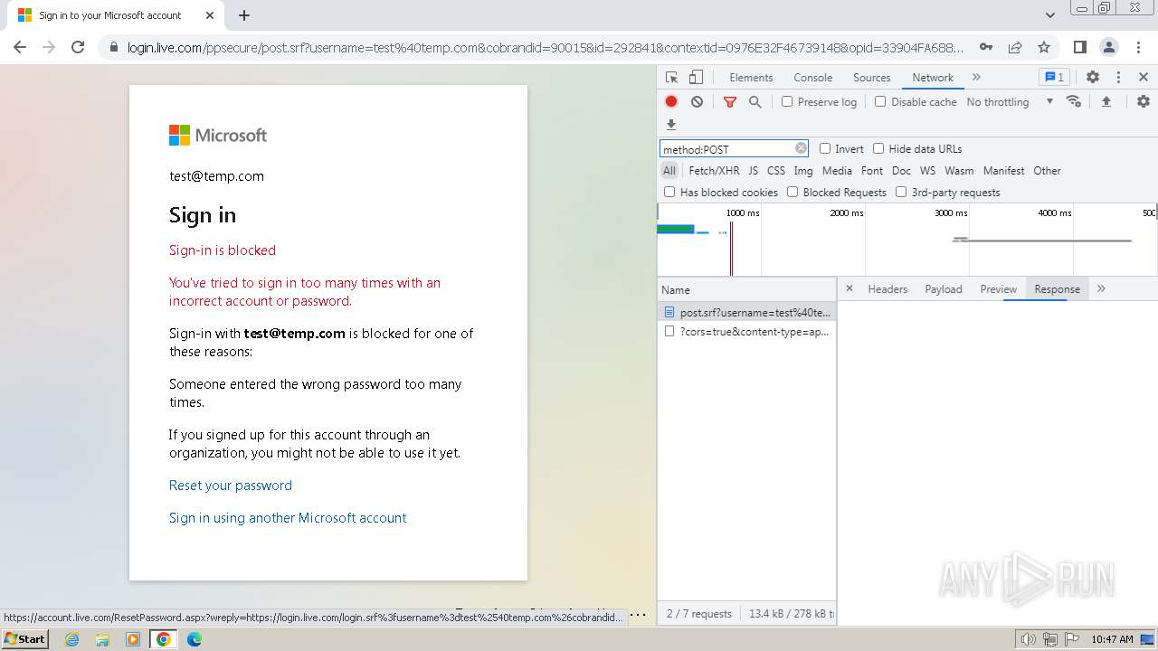The height and width of the screenshot is (651, 1158).
Task: Open the Preview tab
Action: point(999,289)
